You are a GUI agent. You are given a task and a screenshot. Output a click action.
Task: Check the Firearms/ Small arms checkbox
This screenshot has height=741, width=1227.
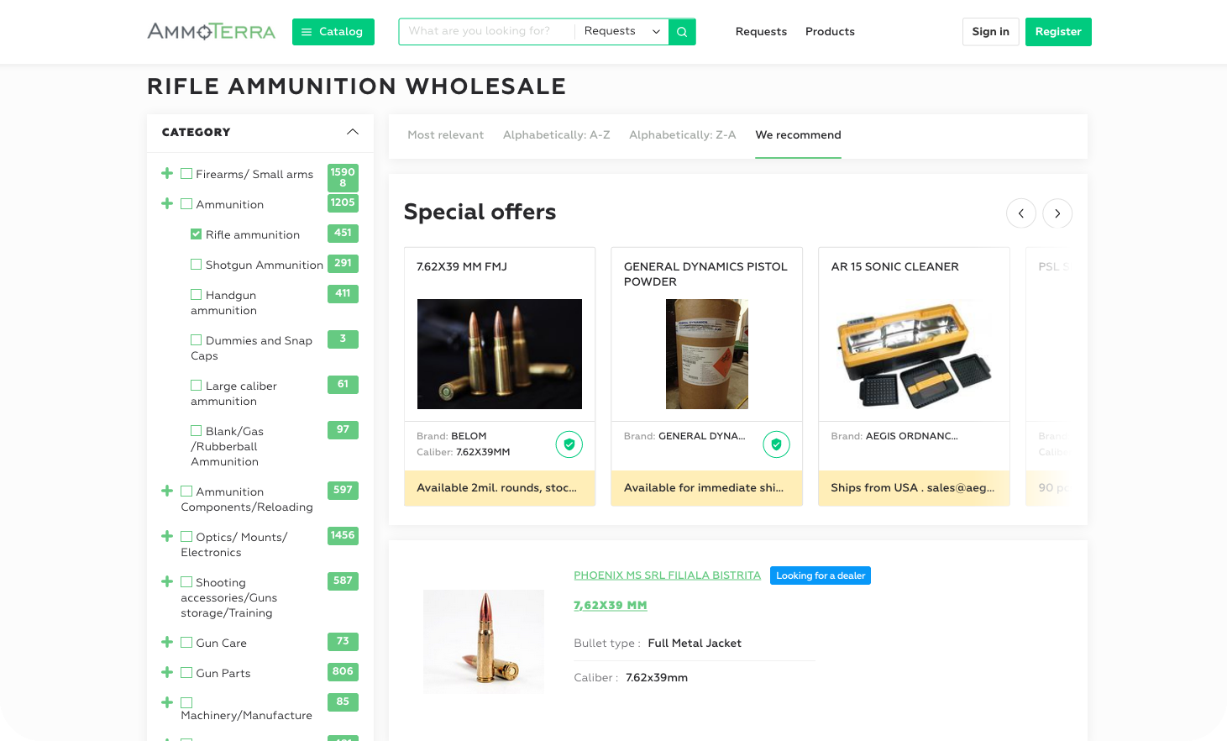tap(186, 174)
